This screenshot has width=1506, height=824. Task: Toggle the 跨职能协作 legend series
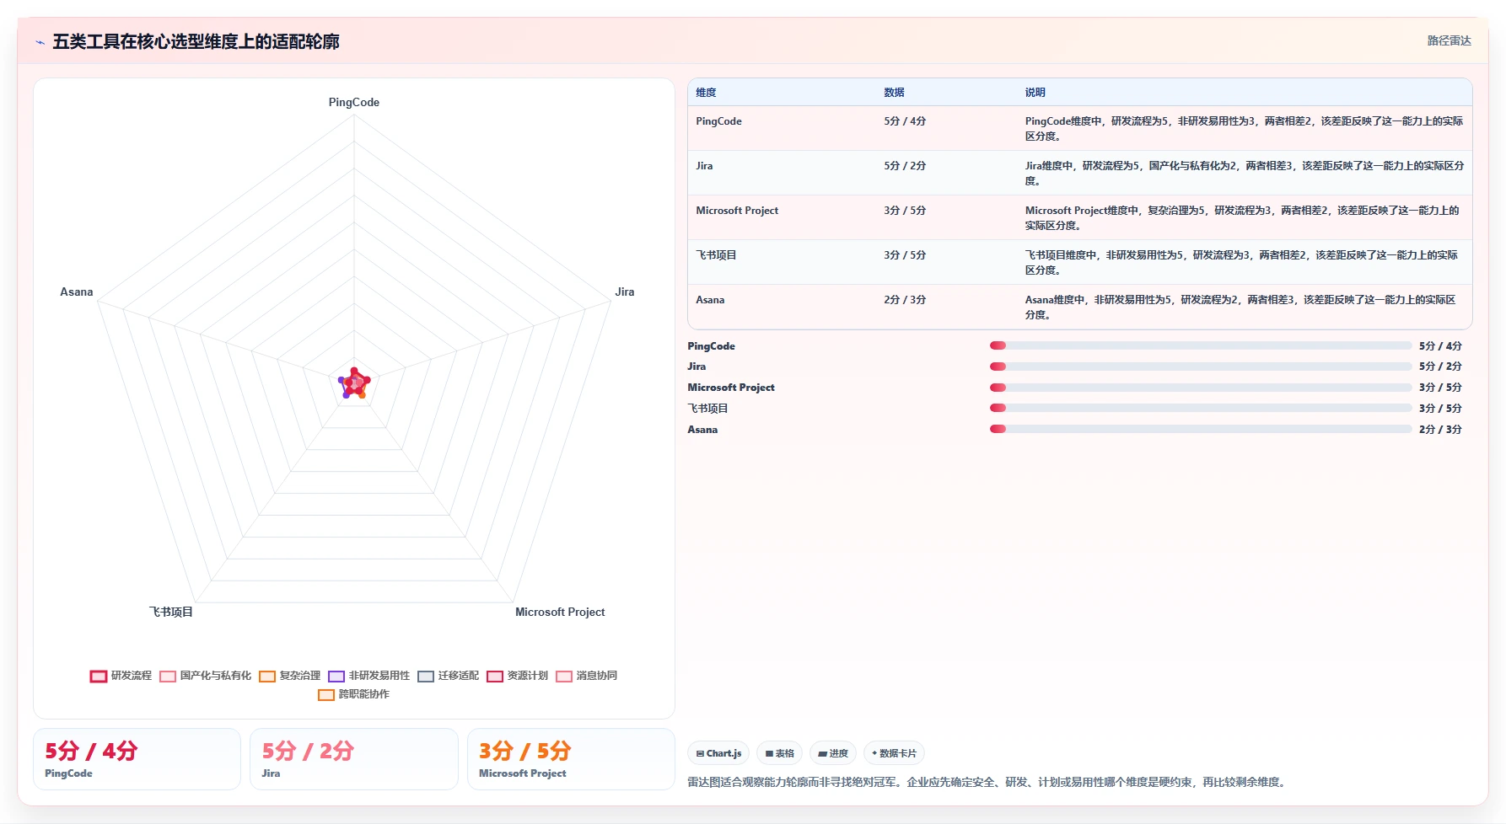coord(353,694)
